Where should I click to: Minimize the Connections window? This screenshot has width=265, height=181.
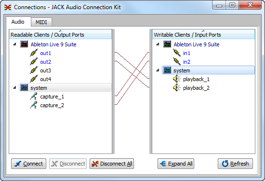click(219, 5)
